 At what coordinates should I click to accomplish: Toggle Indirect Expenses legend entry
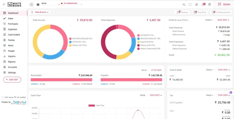[x=149, y=49]
